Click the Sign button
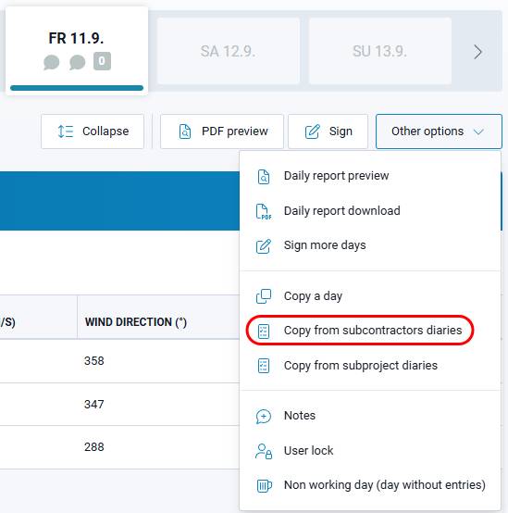The width and height of the screenshot is (508, 513). pos(328,131)
